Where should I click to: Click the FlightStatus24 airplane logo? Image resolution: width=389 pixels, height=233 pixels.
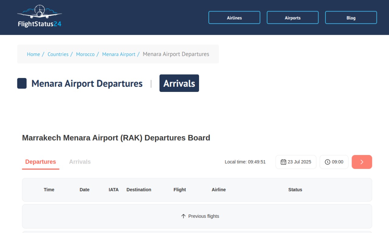[x=40, y=16]
